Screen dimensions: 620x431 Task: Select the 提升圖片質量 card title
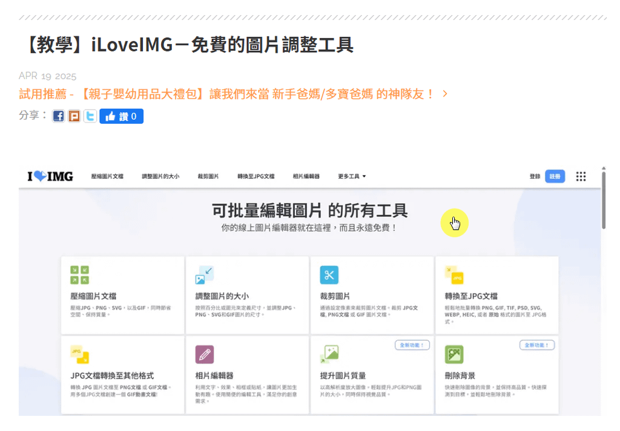click(343, 376)
